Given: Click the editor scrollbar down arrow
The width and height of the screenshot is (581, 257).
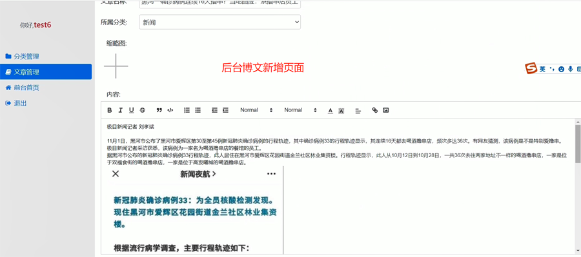Looking at the screenshot, I should click(x=578, y=251).
